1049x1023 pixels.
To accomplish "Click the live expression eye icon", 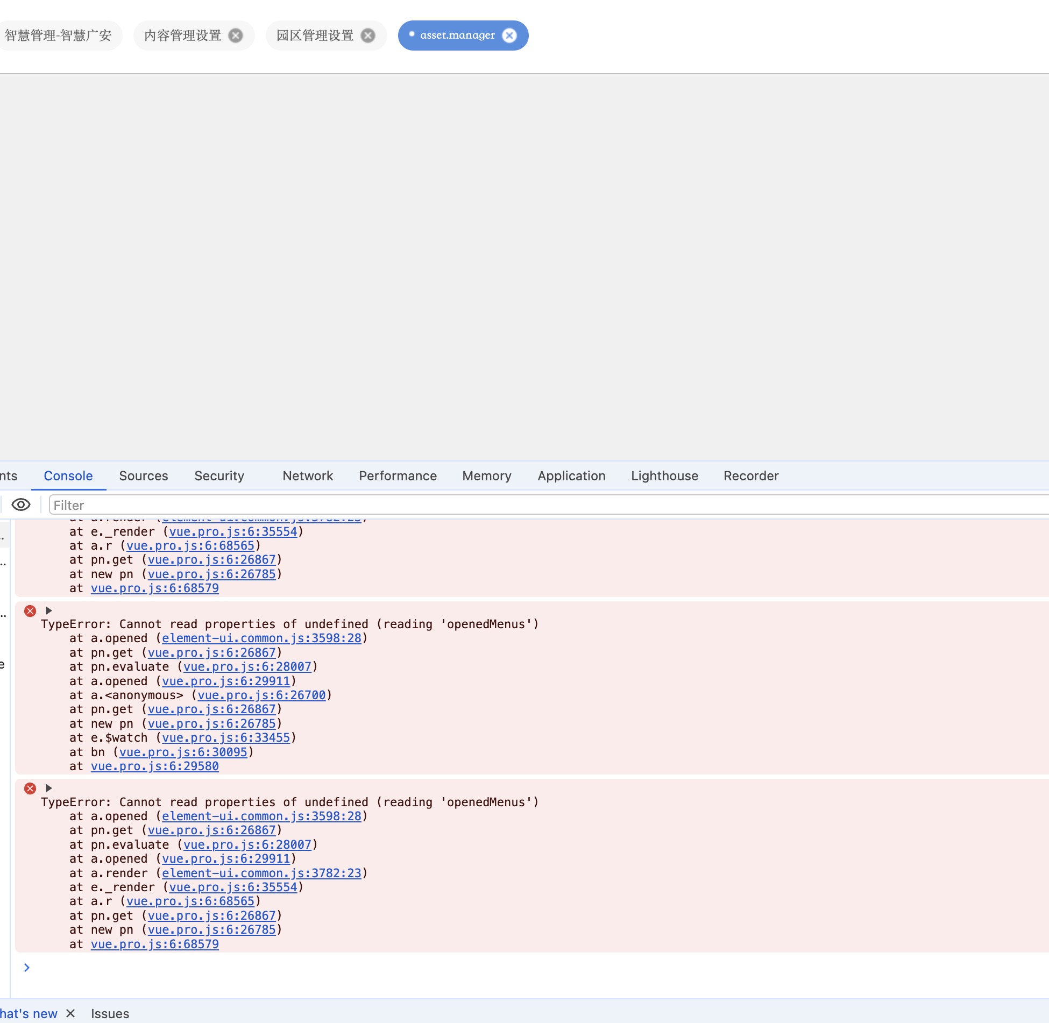I will (x=21, y=505).
